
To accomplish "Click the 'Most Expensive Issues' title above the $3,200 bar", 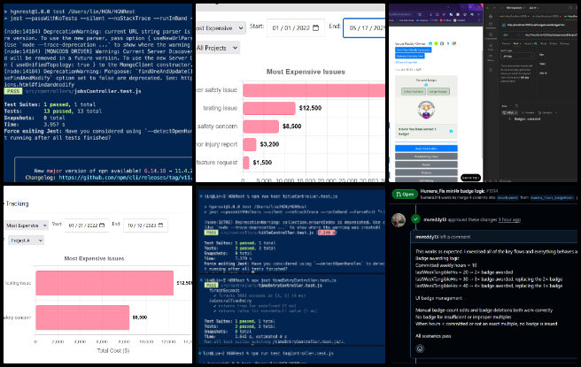I will (306, 72).
